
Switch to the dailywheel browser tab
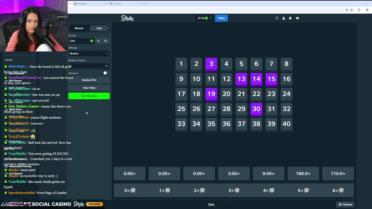(x=90, y=3)
